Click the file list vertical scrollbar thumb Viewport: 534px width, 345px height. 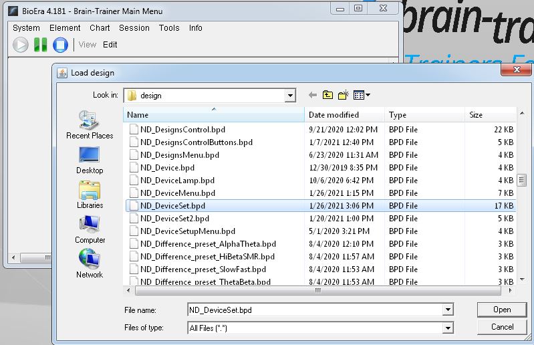tap(521, 180)
